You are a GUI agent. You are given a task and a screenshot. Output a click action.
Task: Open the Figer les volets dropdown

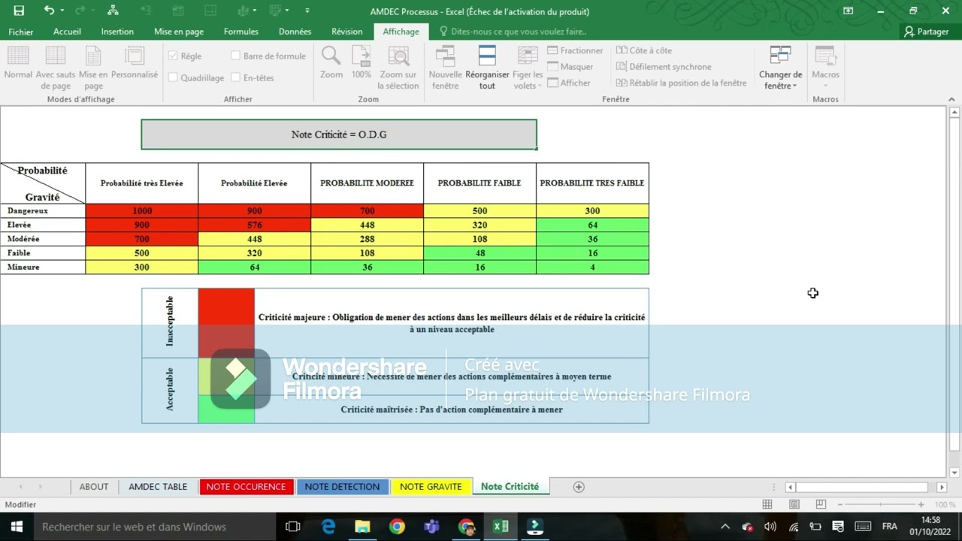[528, 68]
